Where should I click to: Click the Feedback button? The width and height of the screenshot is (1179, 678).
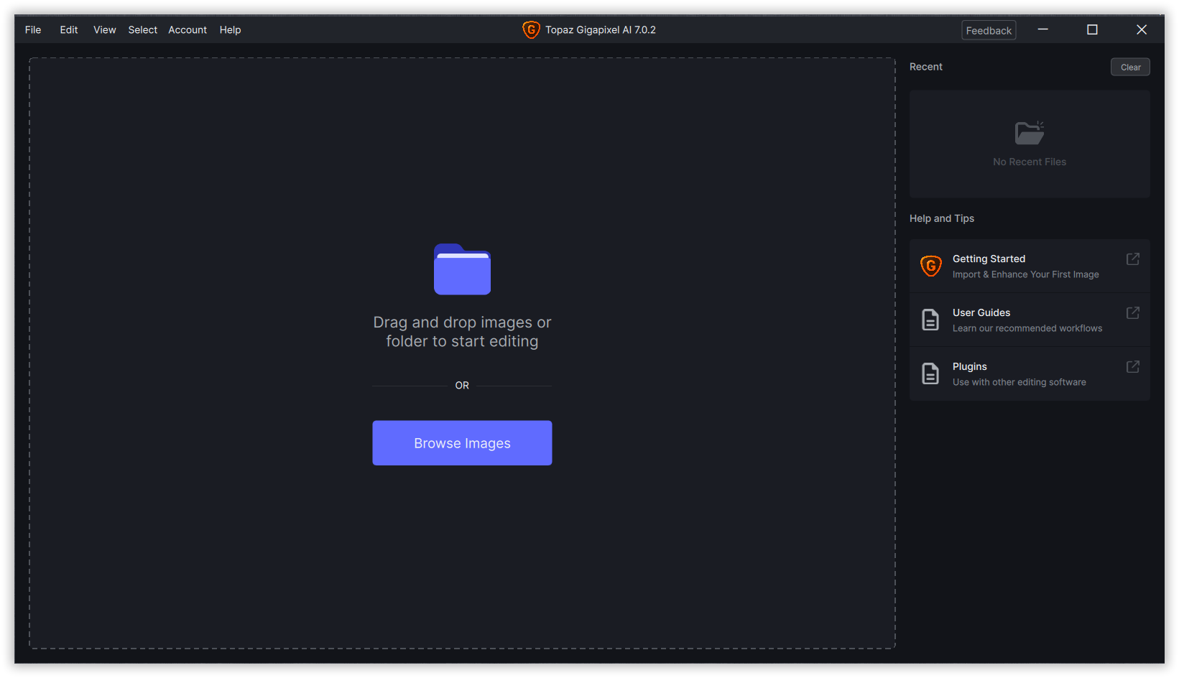(x=989, y=30)
